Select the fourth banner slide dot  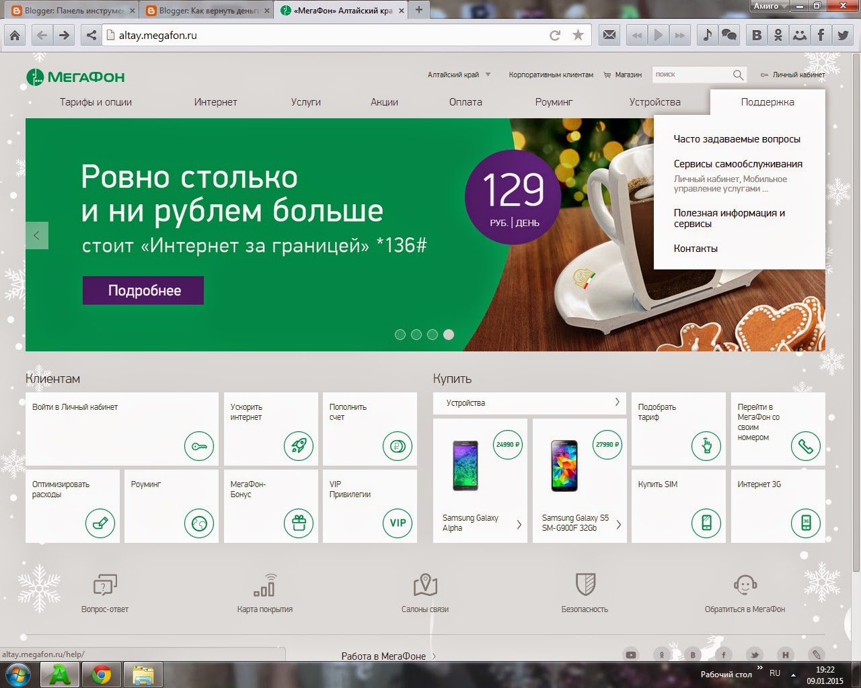point(449,335)
